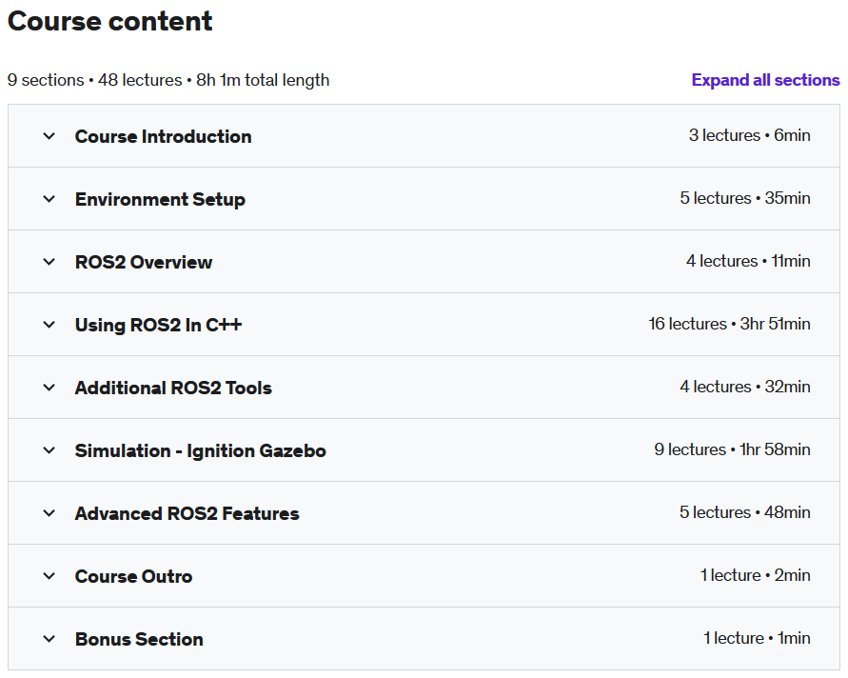Click the '1 lecture • 1min' text
The image size is (848, 678).
(x=758, y=638)
